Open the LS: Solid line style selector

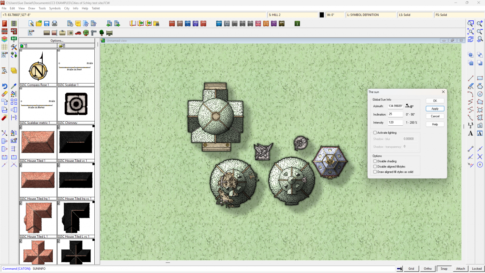click(415, 15)
